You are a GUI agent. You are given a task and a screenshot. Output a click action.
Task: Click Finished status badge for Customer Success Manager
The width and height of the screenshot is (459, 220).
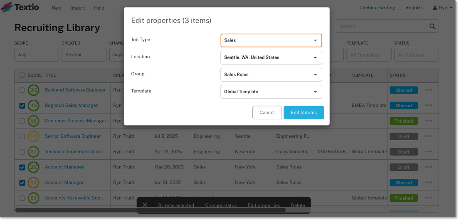click(404, 121)
